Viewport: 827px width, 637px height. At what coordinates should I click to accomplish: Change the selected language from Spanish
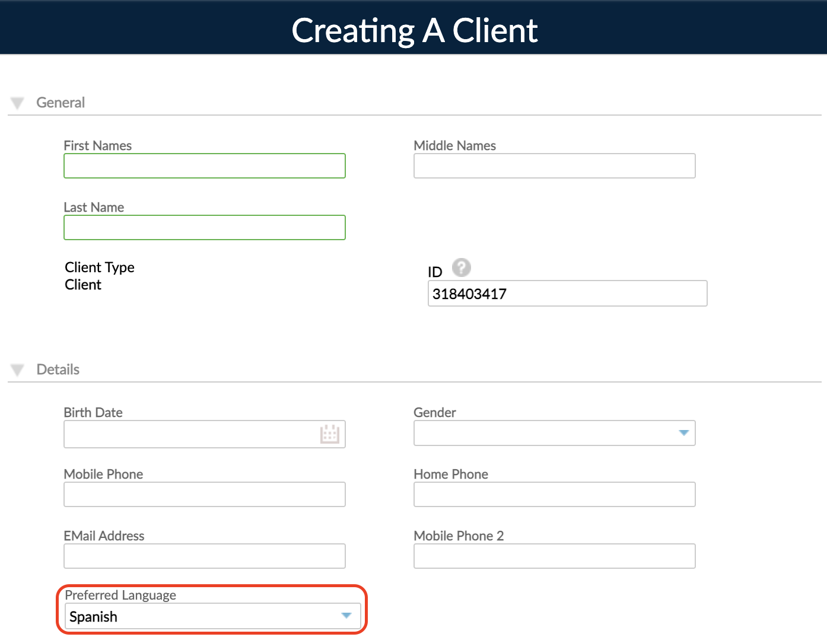coord(346,616)
